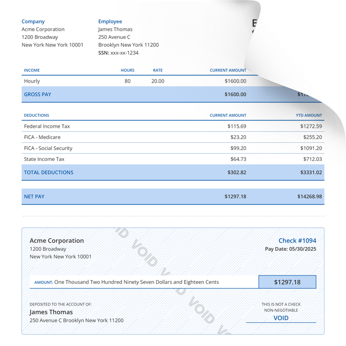This screenshot has width=346, height=346.
Task: Click the Federal Income Tax YTD $1272.59
Action: pos(311,126)
